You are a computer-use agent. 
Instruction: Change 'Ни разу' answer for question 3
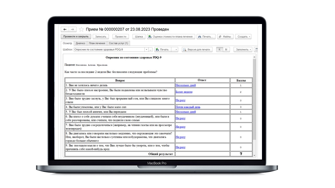180,100
